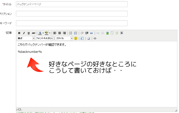The image size is (179, 113).
Task: Apply strikethrough with the ABC icon
Action: point(33,33)
